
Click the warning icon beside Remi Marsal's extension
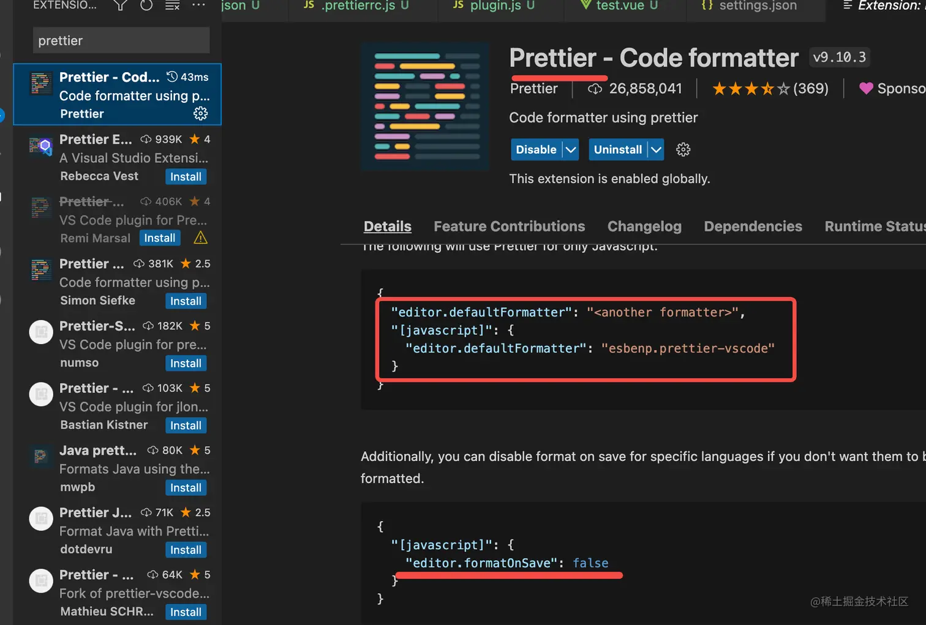pos(200,238)
